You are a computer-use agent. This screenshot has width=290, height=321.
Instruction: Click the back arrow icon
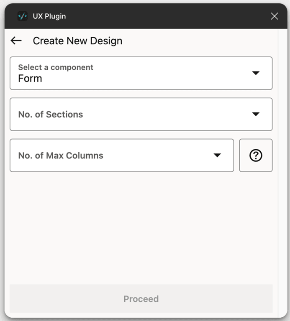click(16, 41)
